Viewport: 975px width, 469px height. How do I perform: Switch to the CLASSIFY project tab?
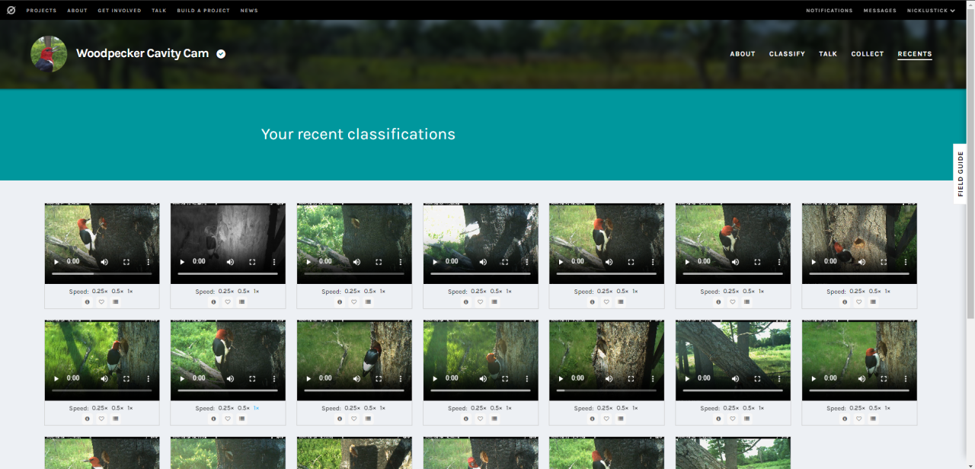[787, 54]
